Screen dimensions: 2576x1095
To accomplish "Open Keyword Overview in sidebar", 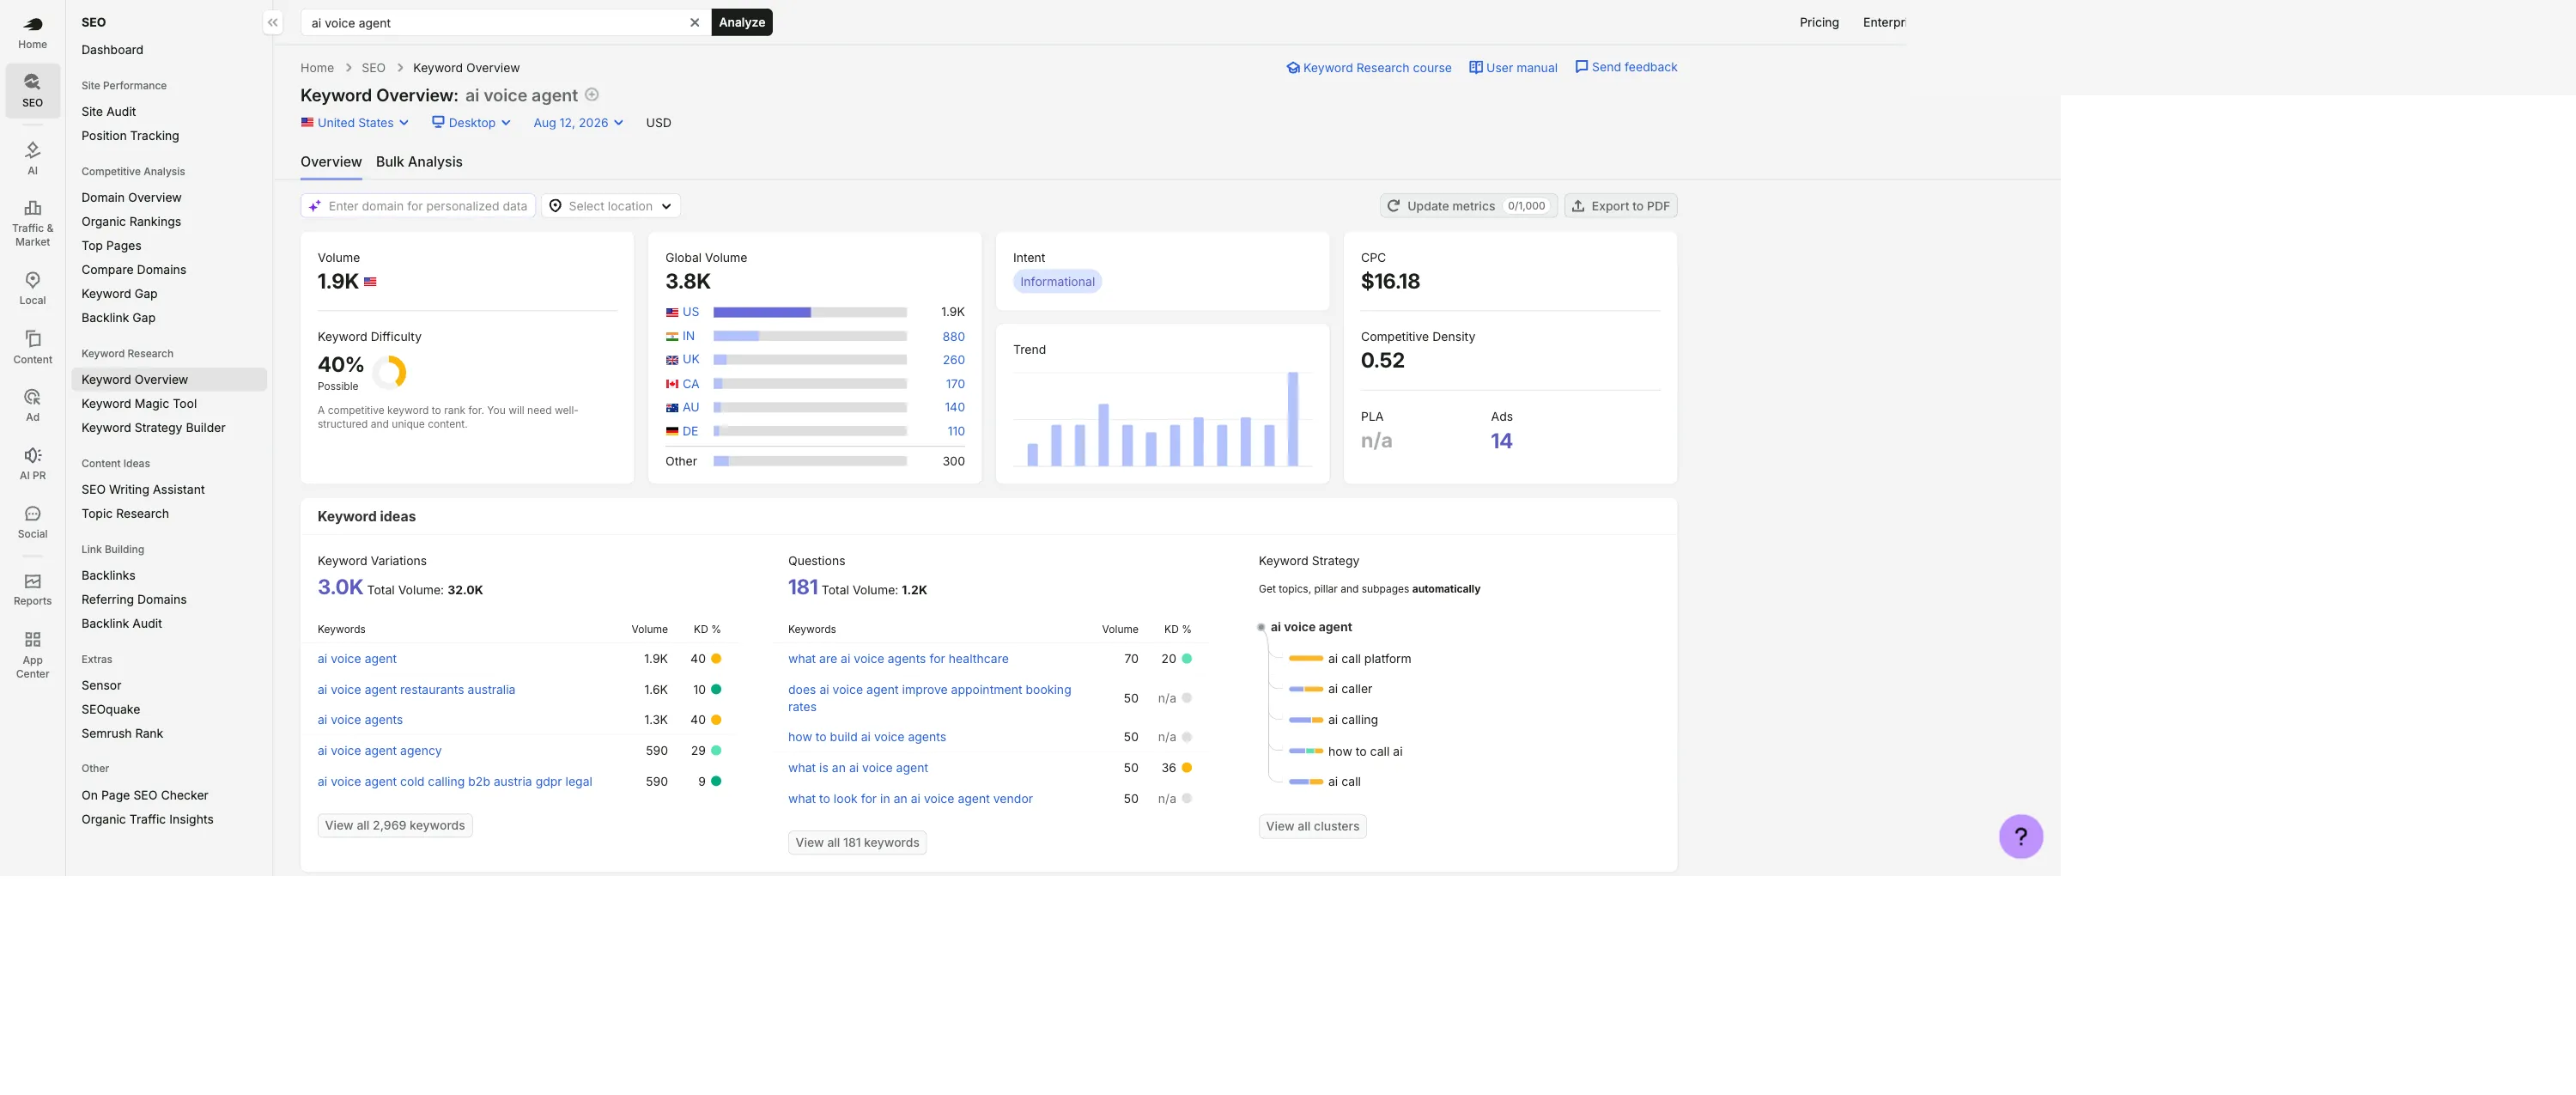I will click(169, 379).
